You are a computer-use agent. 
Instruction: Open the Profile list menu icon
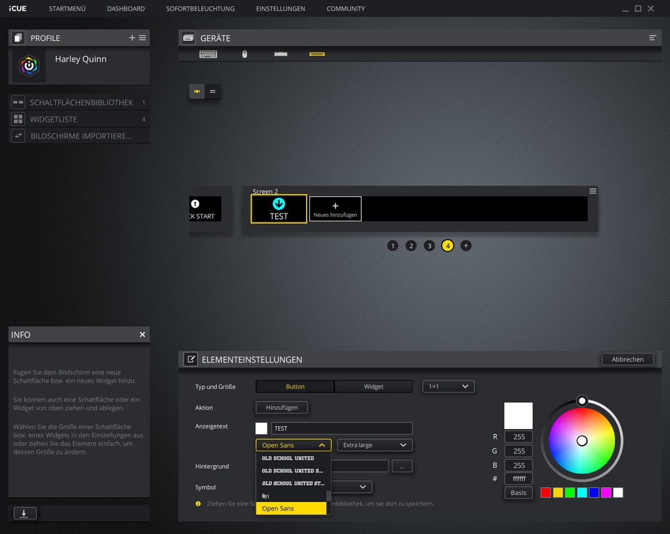click(x=142, y=38)
